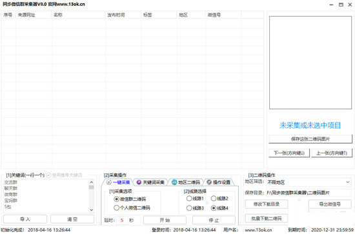This screenshot has height=234, width=355.
Task: Click the 开始 button
Action: [165, 220]
